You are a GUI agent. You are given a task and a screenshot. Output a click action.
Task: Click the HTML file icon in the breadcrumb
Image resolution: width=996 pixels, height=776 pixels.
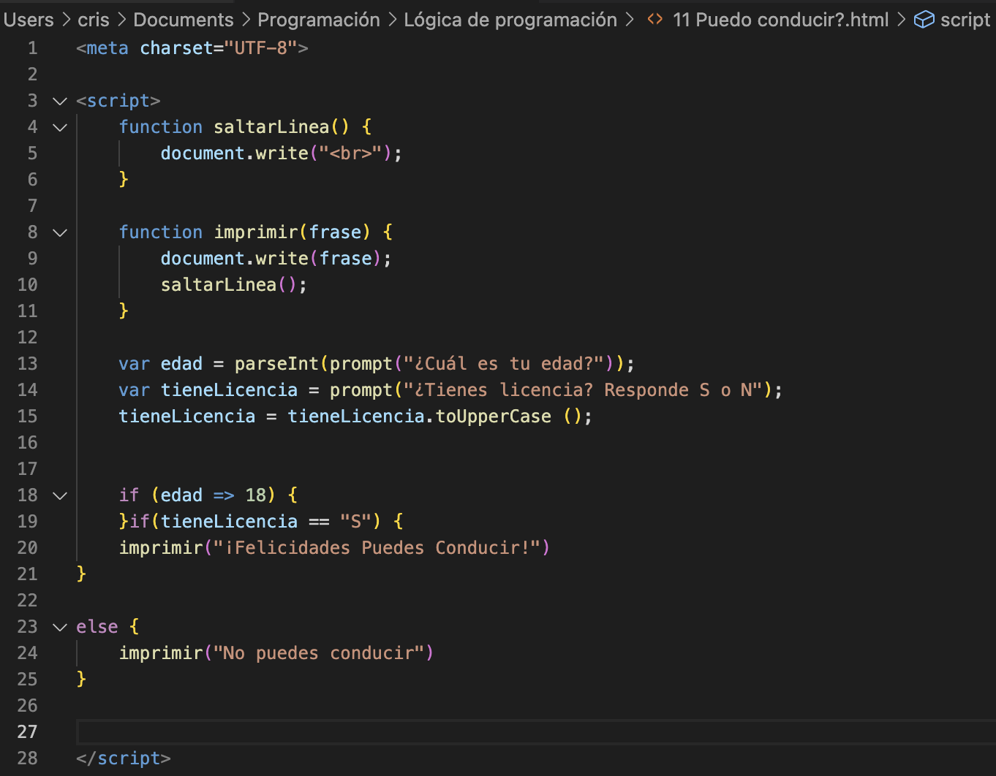tap(655, 20)
